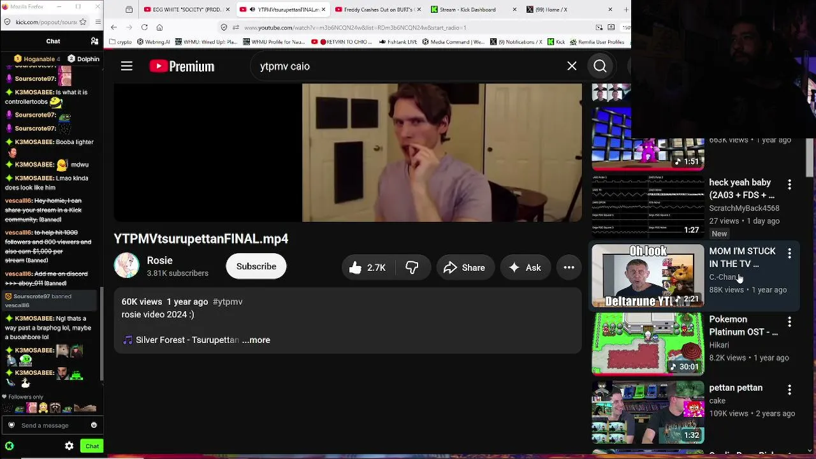Screen dimensions: 816x459
Task: Open the YouTube guide hamburger menu
Action: pyautogui.click(x=127, y=66)
